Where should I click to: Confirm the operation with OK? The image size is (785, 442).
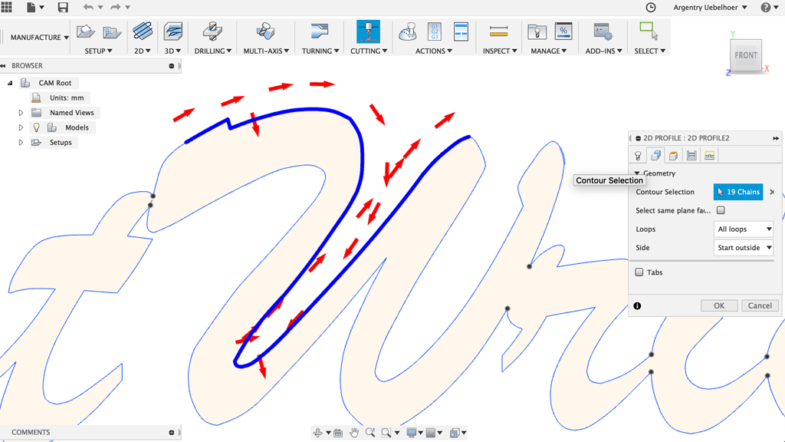(718, 305)
